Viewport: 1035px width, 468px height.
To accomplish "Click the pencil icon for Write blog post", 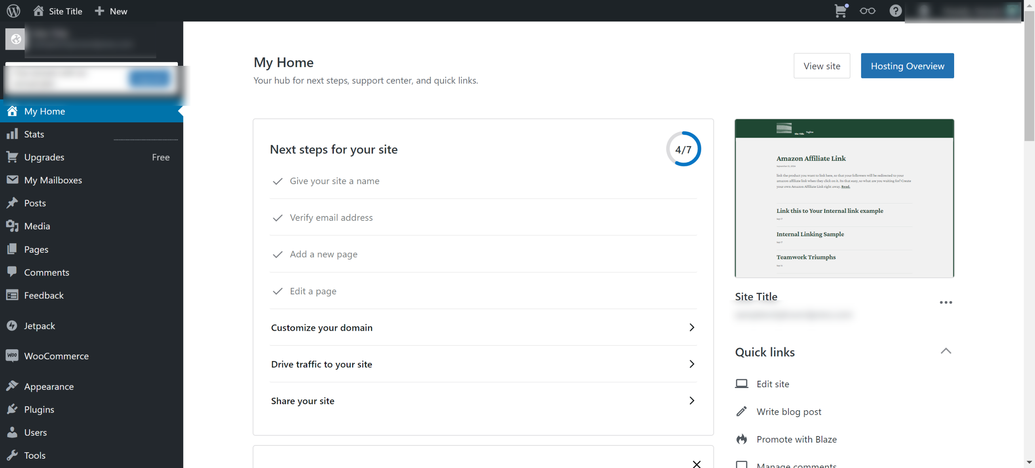I will pyautogui.click(x=741, y=411).
